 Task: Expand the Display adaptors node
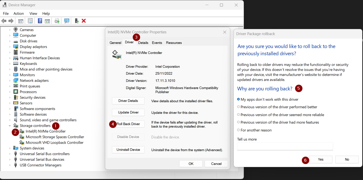coord(10,47)
